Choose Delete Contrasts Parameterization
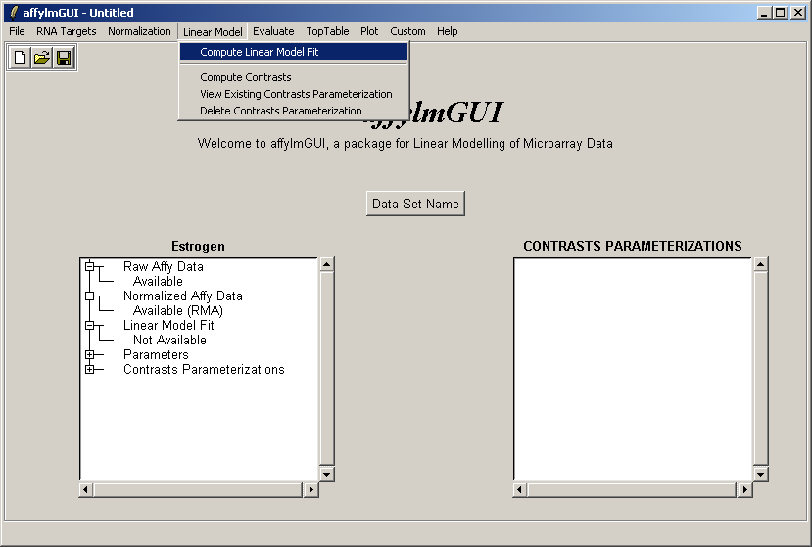 280,111
